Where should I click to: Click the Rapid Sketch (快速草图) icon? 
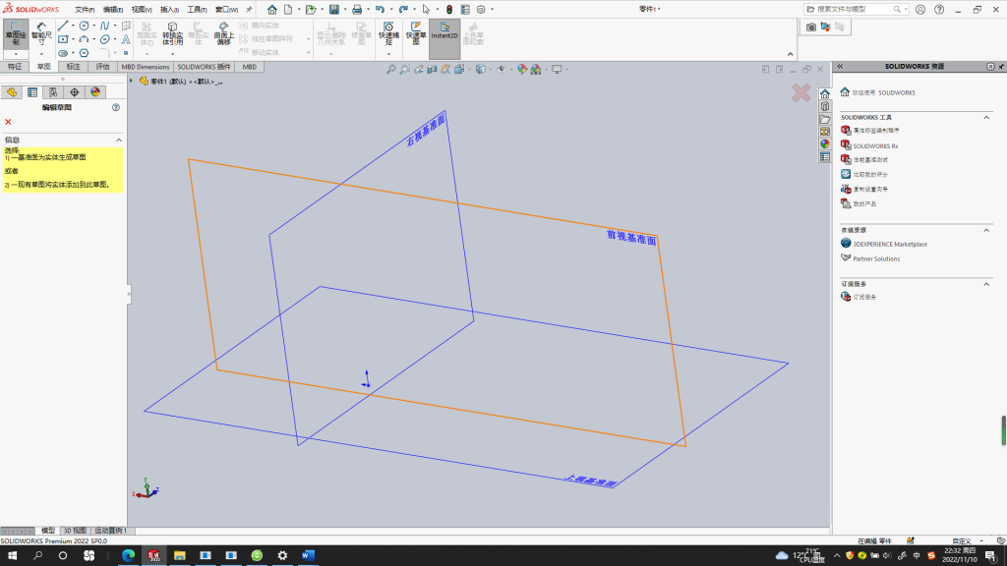[x=416, y=33]
